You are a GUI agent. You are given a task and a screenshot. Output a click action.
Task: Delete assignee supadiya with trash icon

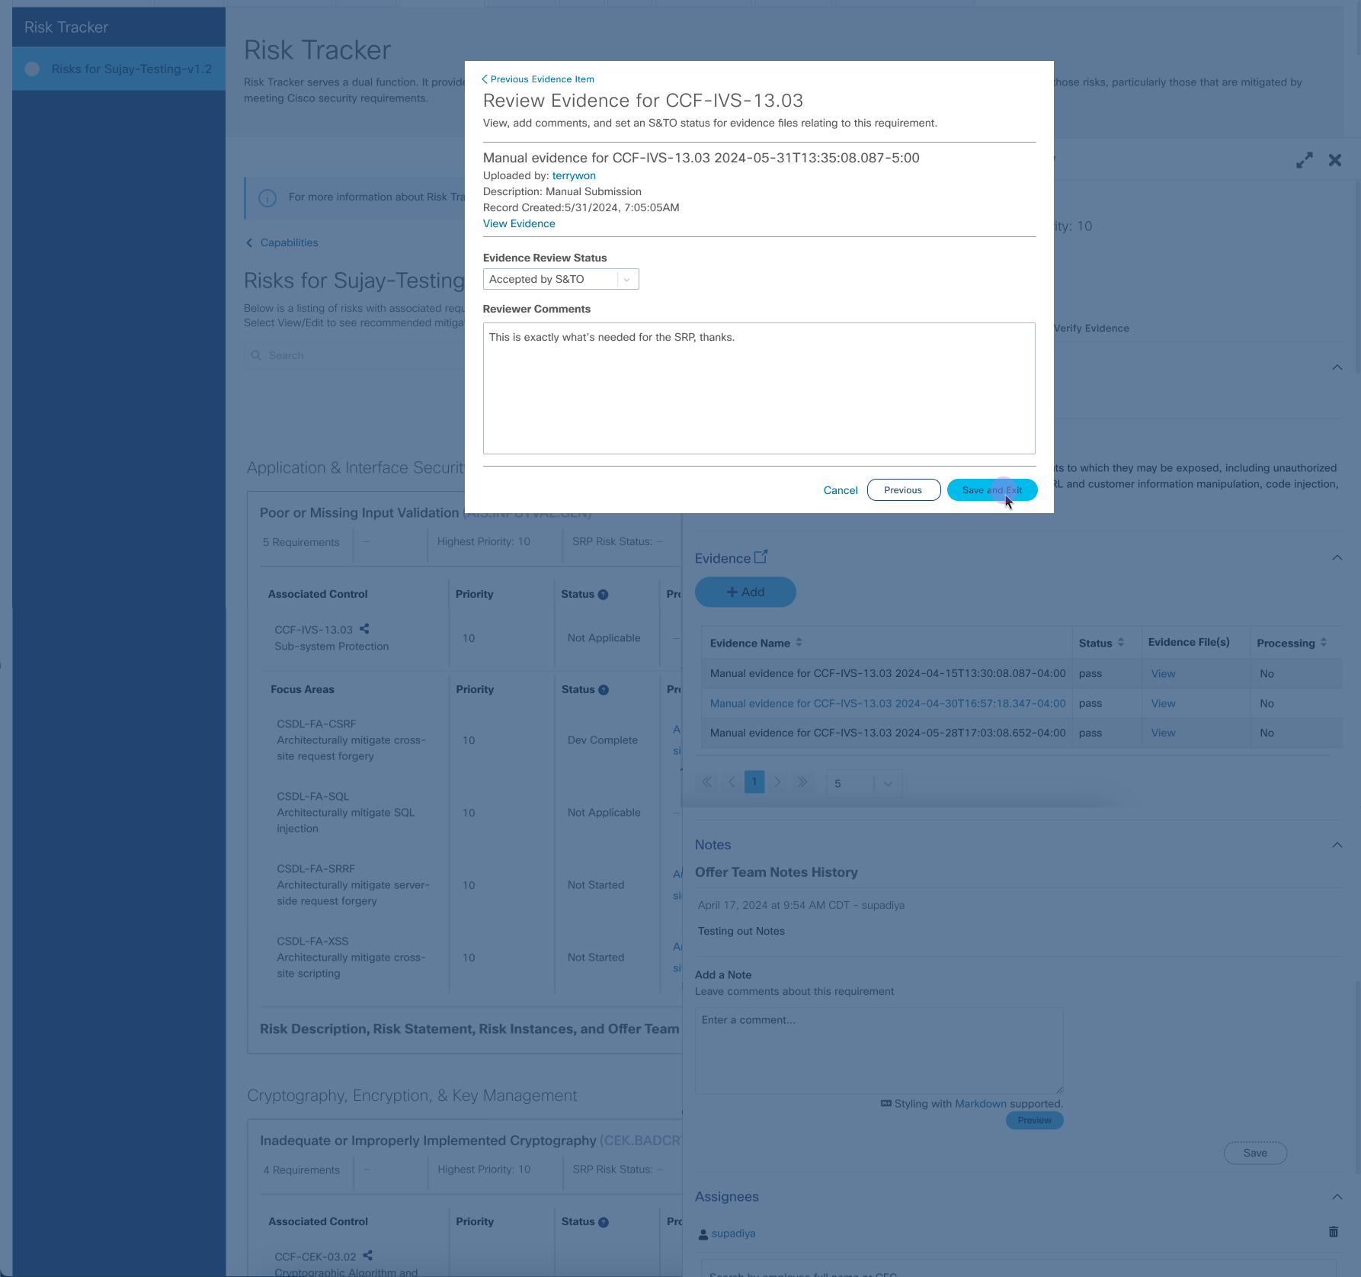pyautogui.click(x=1334, y=1232)
